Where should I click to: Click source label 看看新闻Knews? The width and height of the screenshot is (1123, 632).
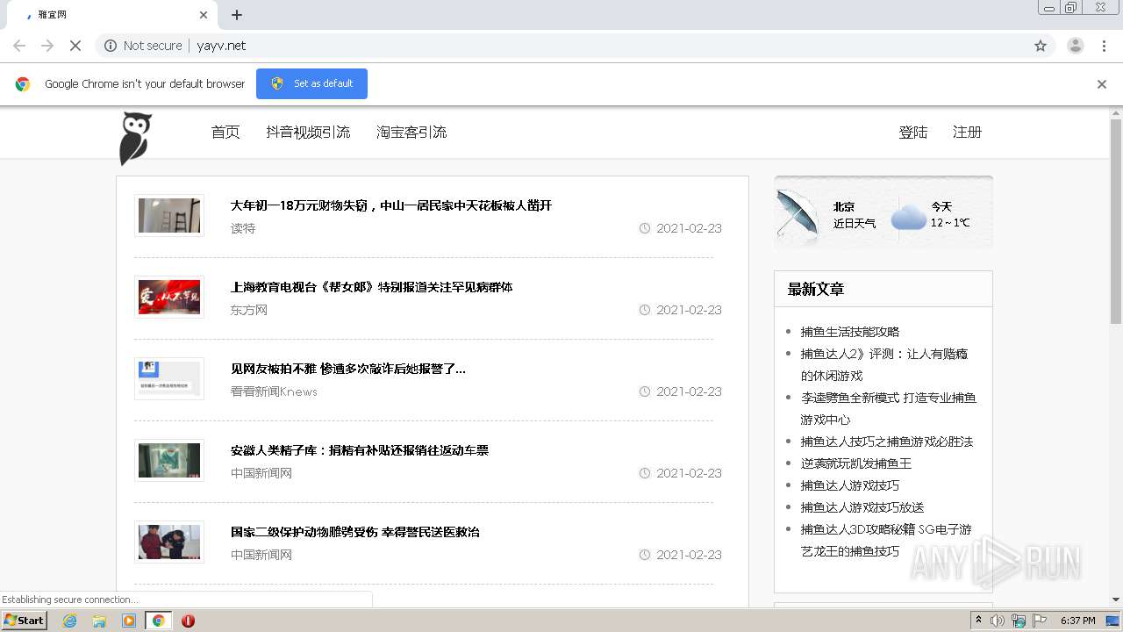[274, 391]
